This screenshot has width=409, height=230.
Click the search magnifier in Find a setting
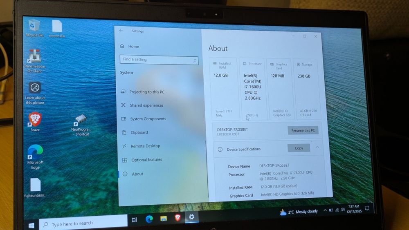tap(195, 61)
